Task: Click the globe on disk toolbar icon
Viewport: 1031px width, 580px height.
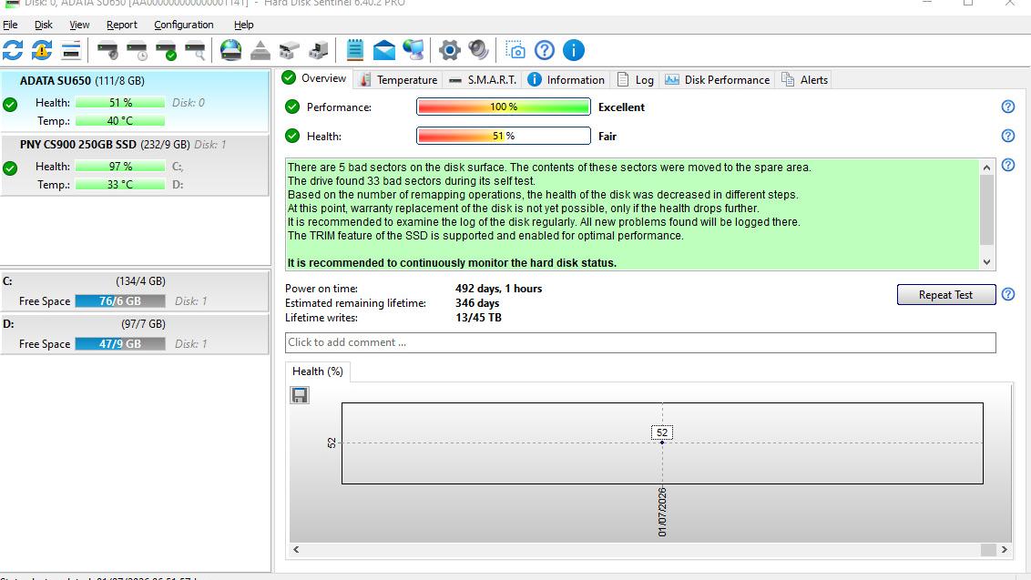Action: pyautogui.click(x=230, y=50)
